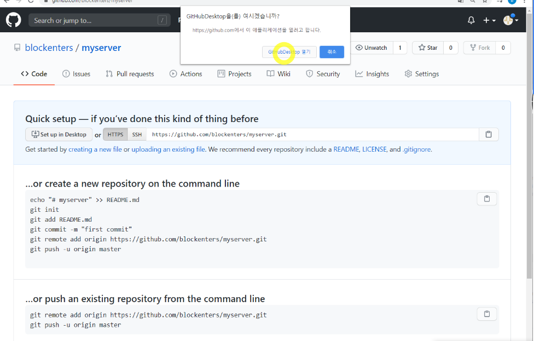This screenshot has height=341, width=534.
Task: Open the Projects tab
Action: pyautogui.click(x=234, y=74)
